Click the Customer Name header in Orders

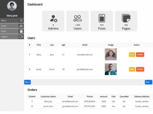[x=48, y=97]
